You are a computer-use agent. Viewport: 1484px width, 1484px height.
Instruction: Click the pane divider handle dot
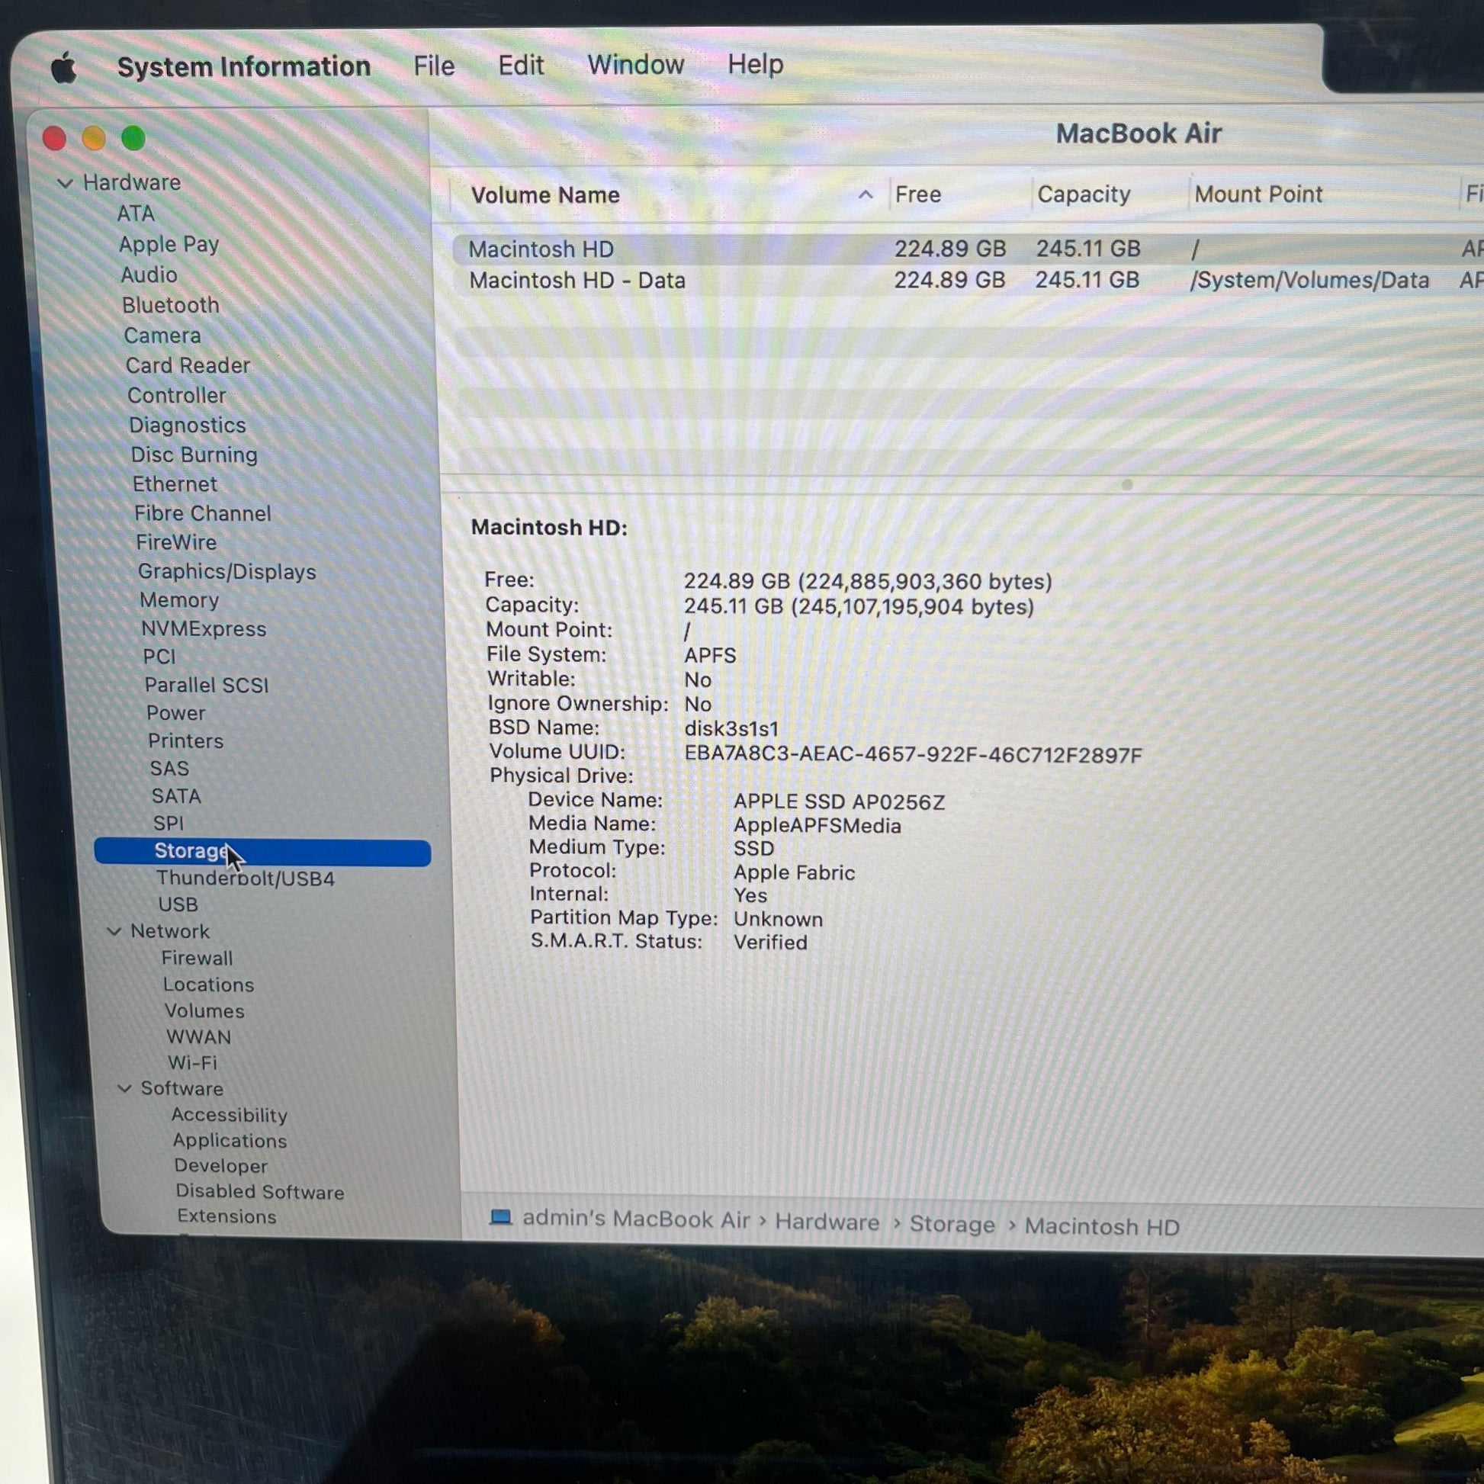(x=1127, y=485)
